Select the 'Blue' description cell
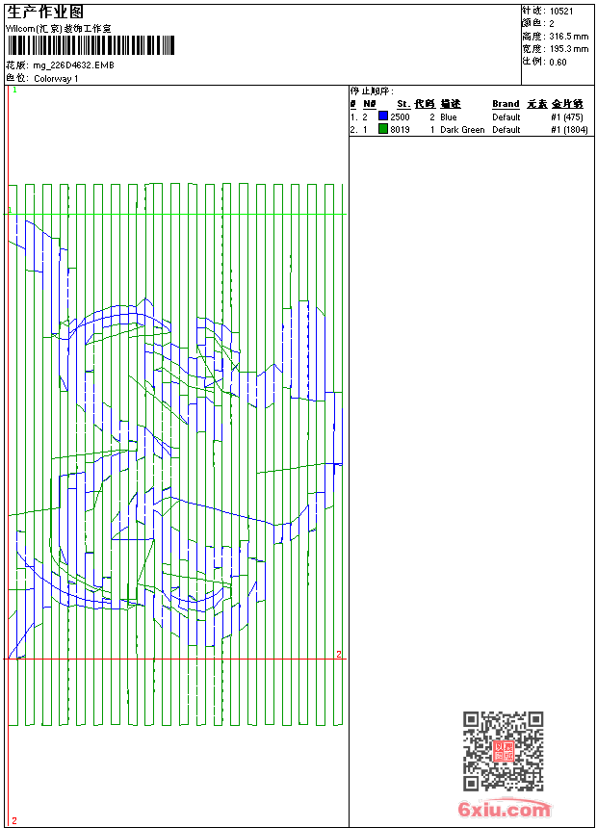Screen dimensions: 597x828 [449, 116]
